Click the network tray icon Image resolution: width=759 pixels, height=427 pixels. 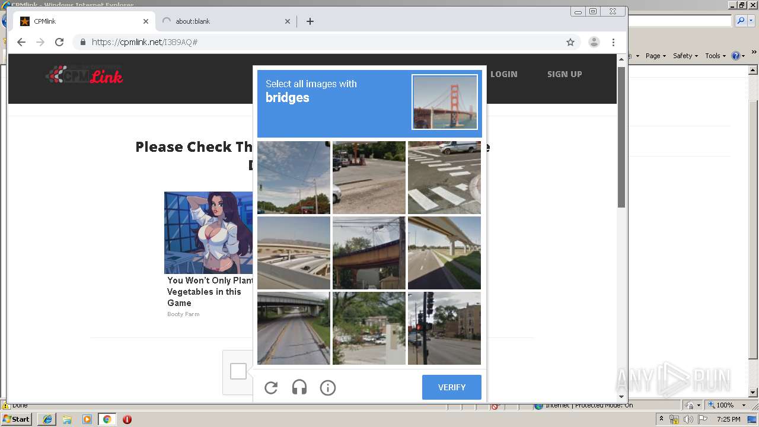674,419
